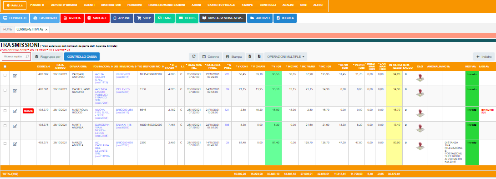
Task: Open the CONTROLLO shortcut
Action: pyautogui.click(x=15, y=18)
